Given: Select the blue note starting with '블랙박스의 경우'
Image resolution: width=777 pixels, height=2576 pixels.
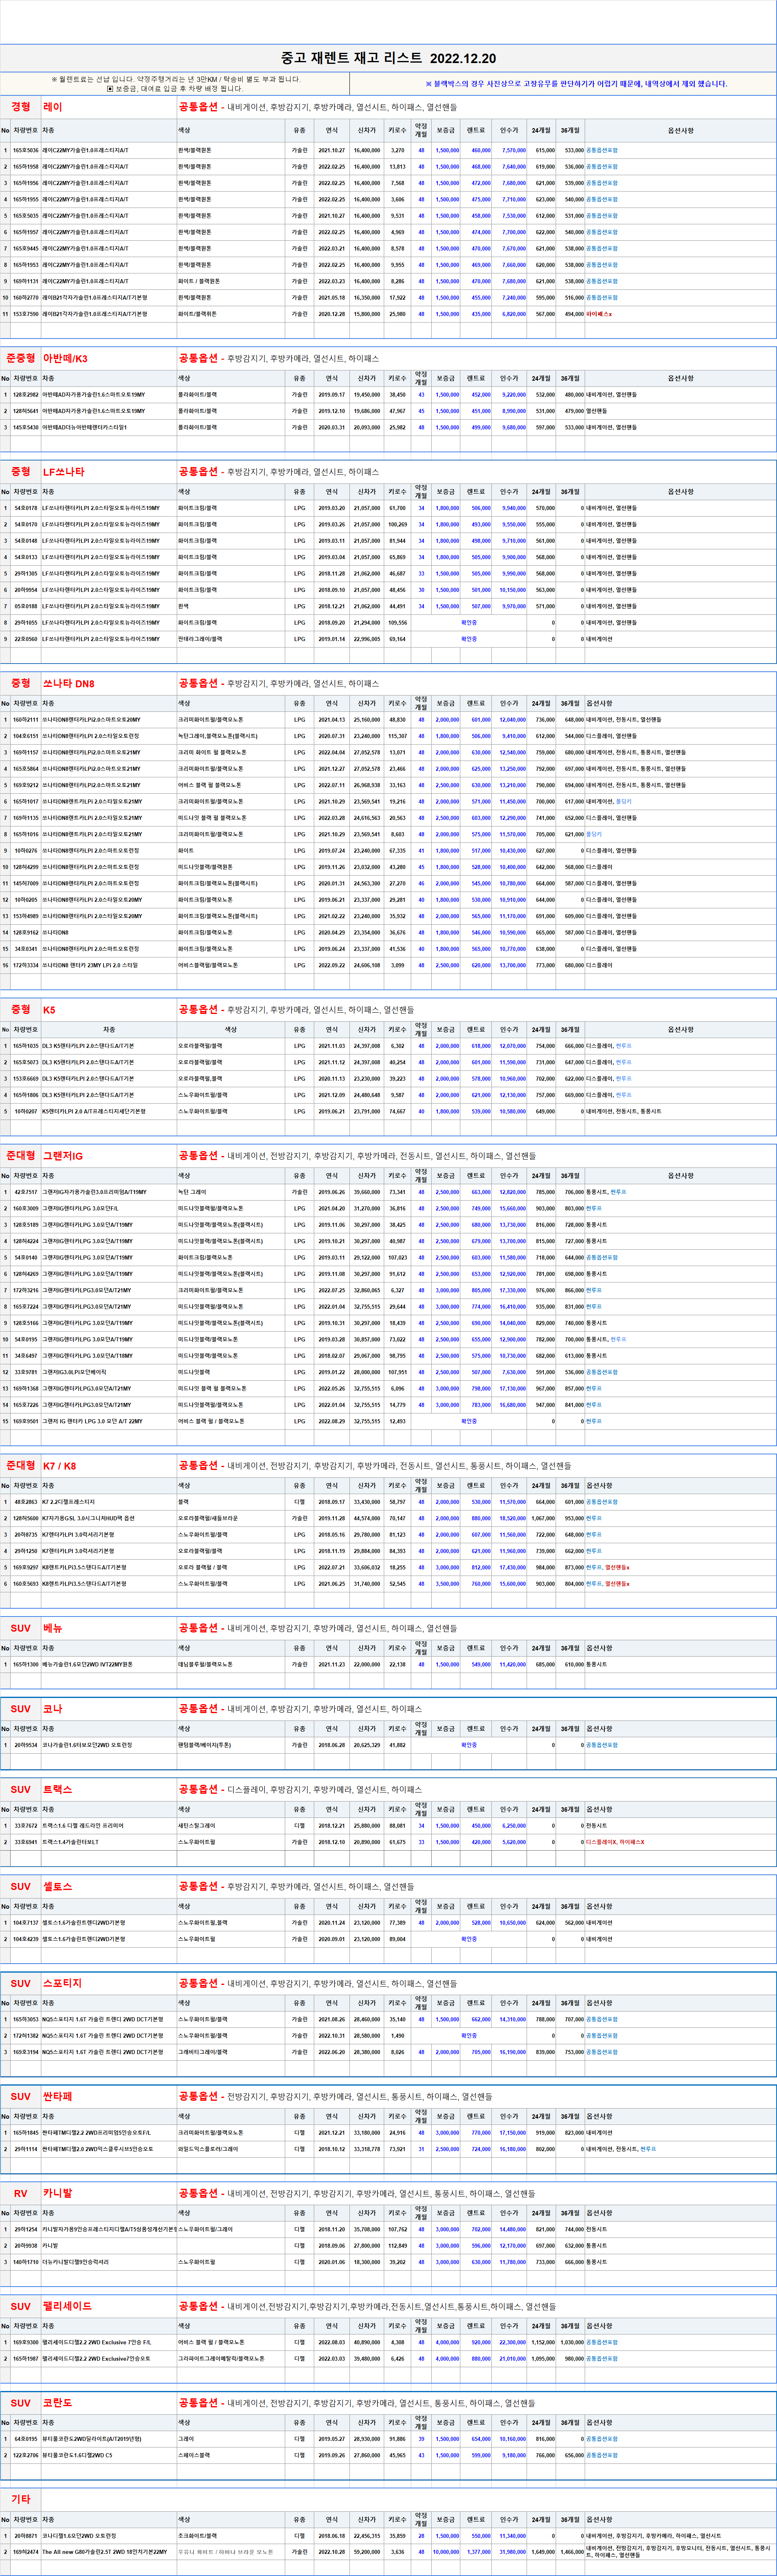Looking at the screenshot, I should 576,84.
